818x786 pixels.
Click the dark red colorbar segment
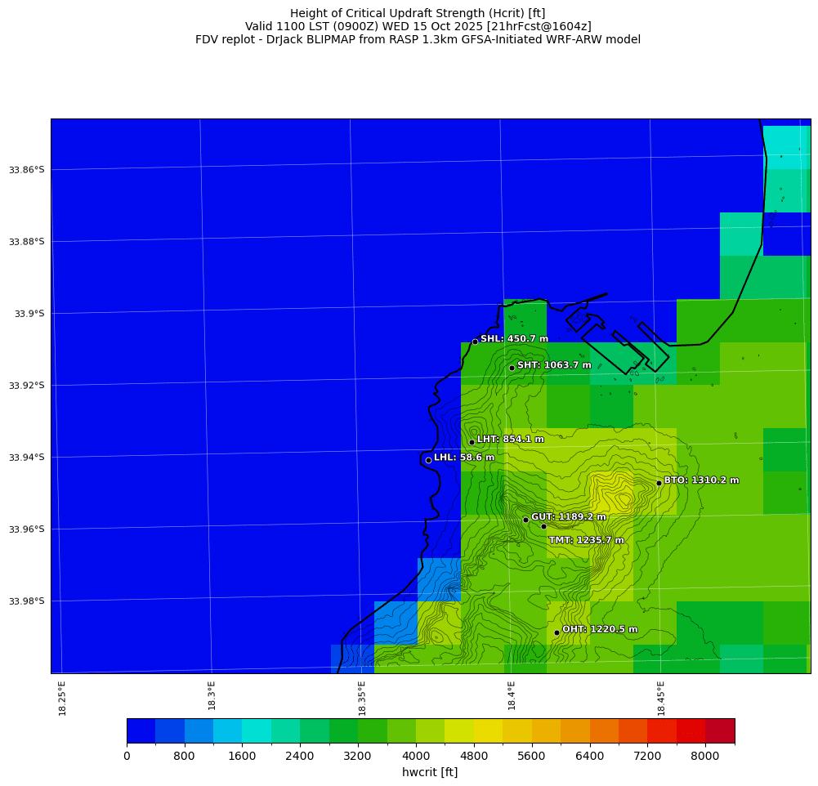click(x=720, y=730)
